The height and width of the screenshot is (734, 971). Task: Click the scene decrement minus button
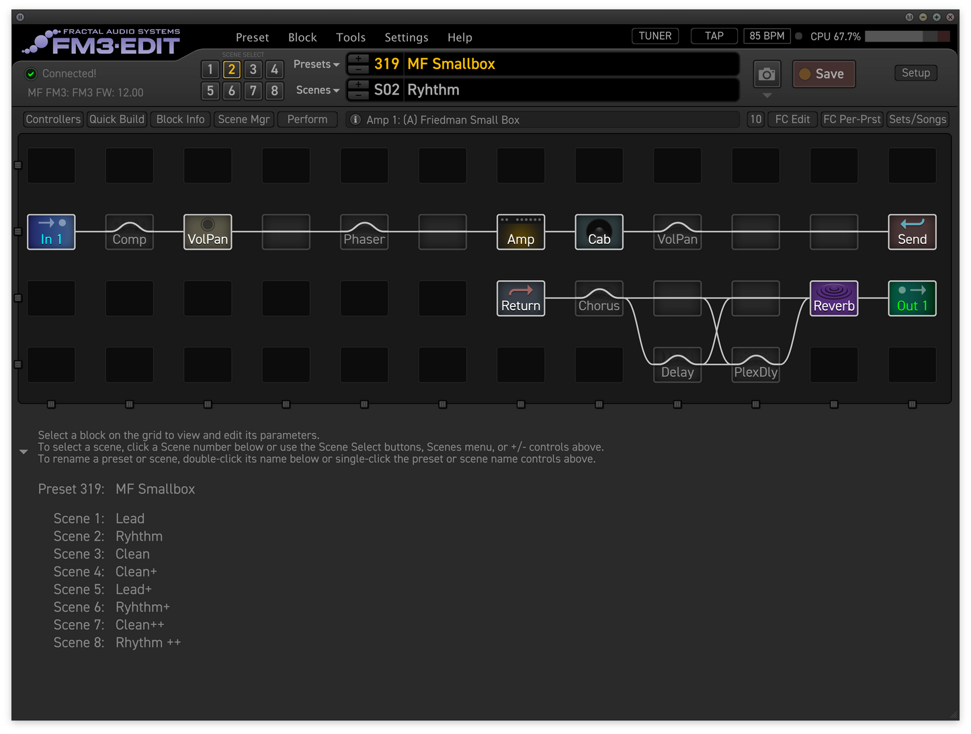(x=358, y=95)
